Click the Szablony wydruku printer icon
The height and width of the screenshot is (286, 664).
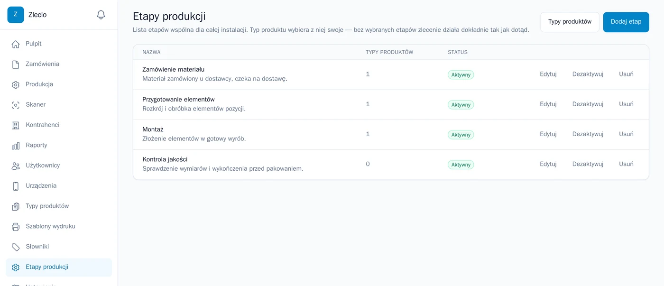(x=16, y=227)
